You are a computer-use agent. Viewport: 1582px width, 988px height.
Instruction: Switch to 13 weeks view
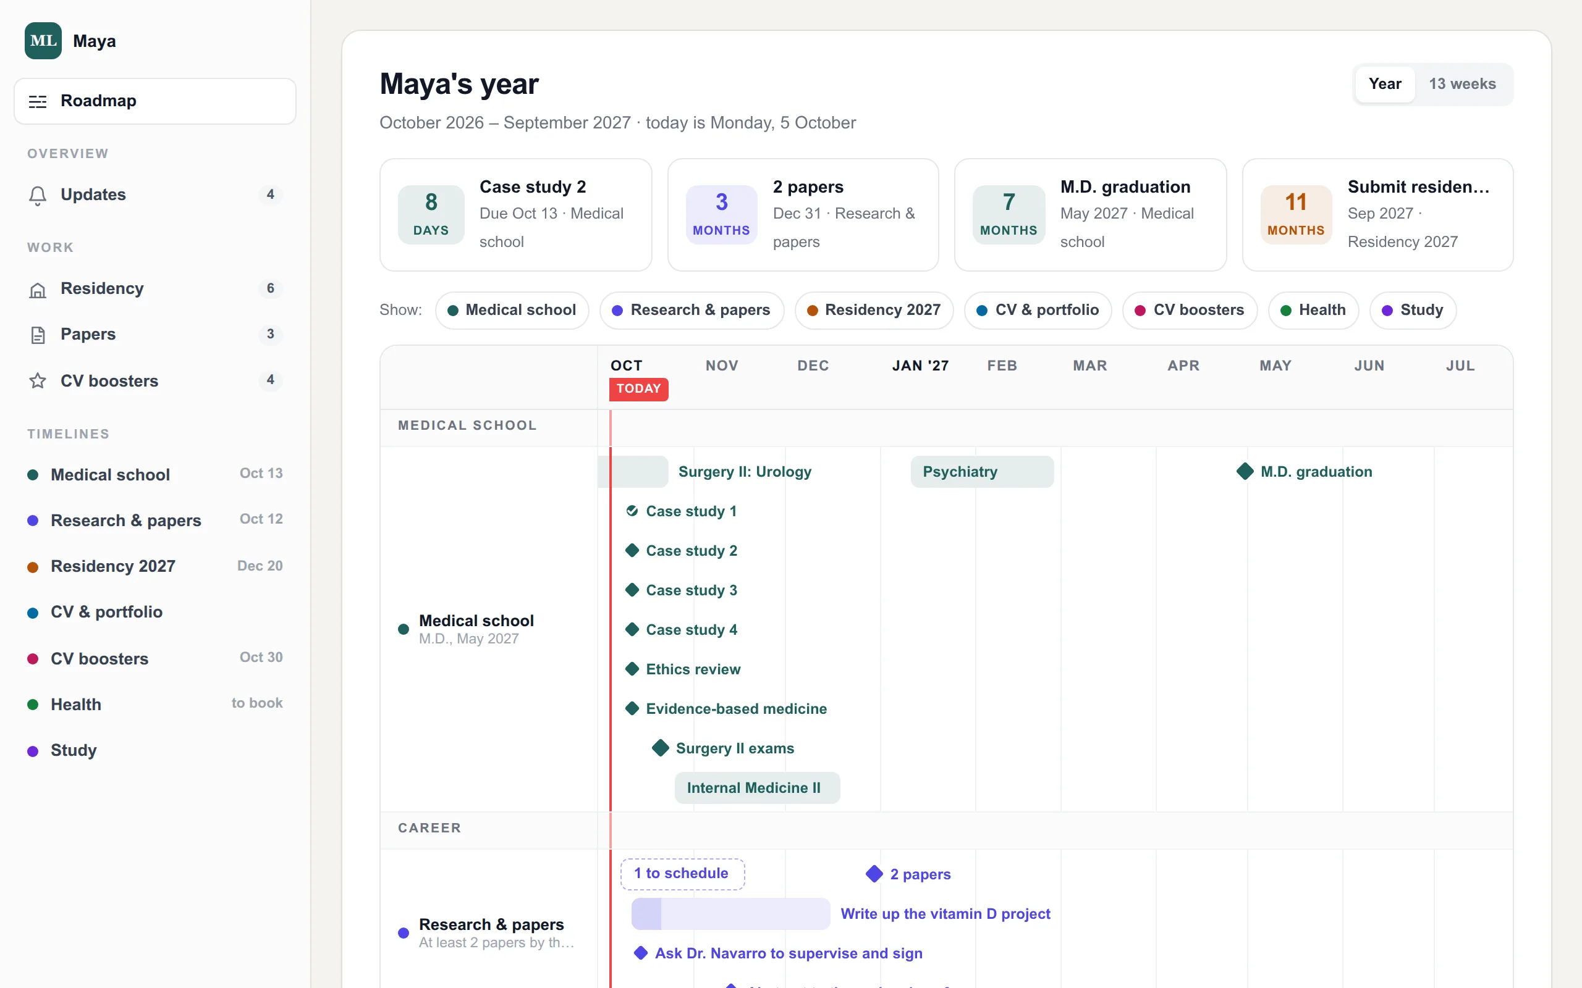pyautogui.click(x=1461, y=85)
